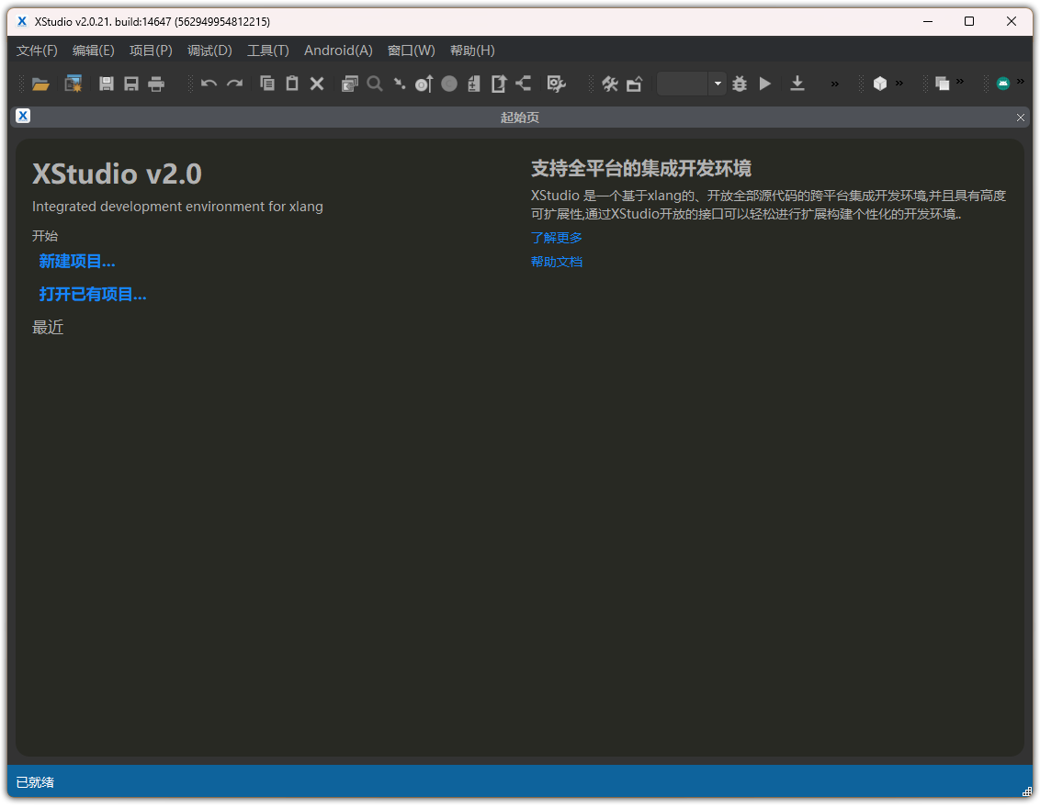The width and height of the screenshot is (1040, 808).
Task: Expand the overflow chevron beside stacked windows icon
Action: pos(960,82)
